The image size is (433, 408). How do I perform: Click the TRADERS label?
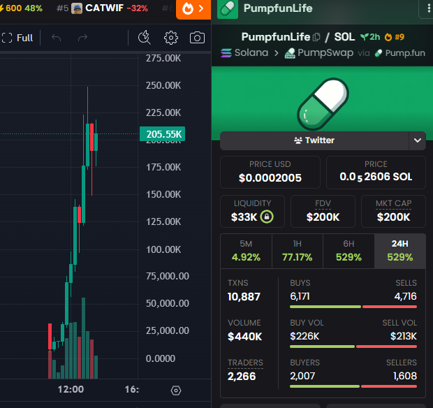(246, 363)
